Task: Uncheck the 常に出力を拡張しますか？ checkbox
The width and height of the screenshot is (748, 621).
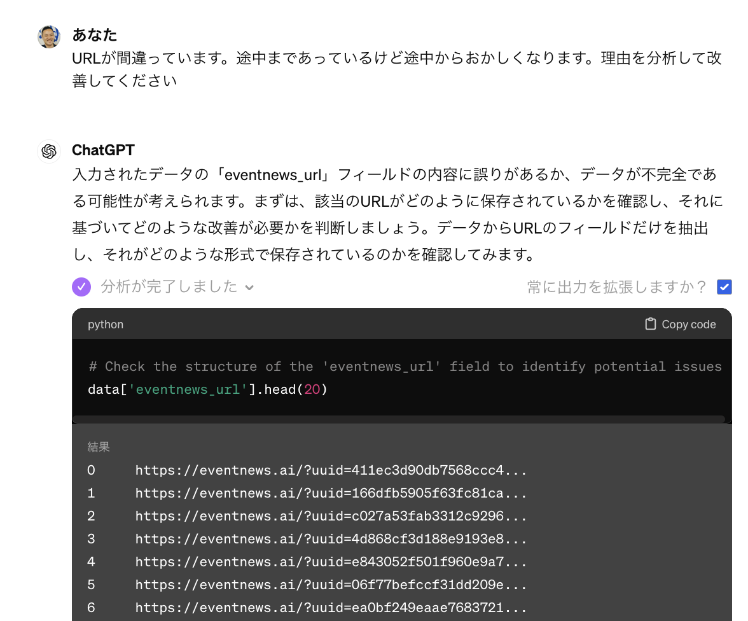Action: [x=724, y=287]
